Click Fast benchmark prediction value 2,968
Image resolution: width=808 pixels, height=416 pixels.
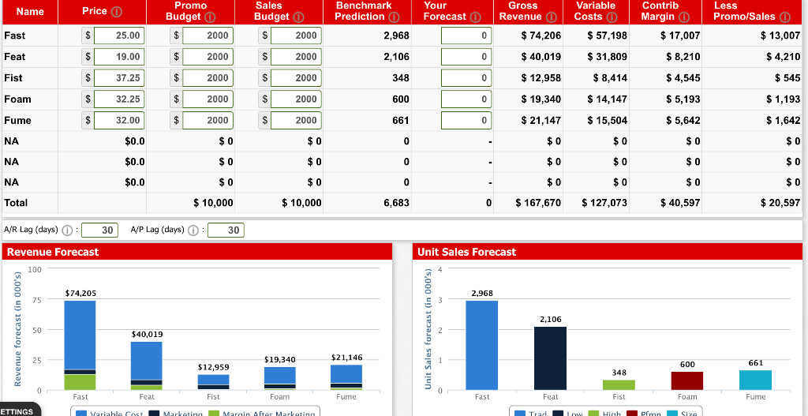[396, 36]
